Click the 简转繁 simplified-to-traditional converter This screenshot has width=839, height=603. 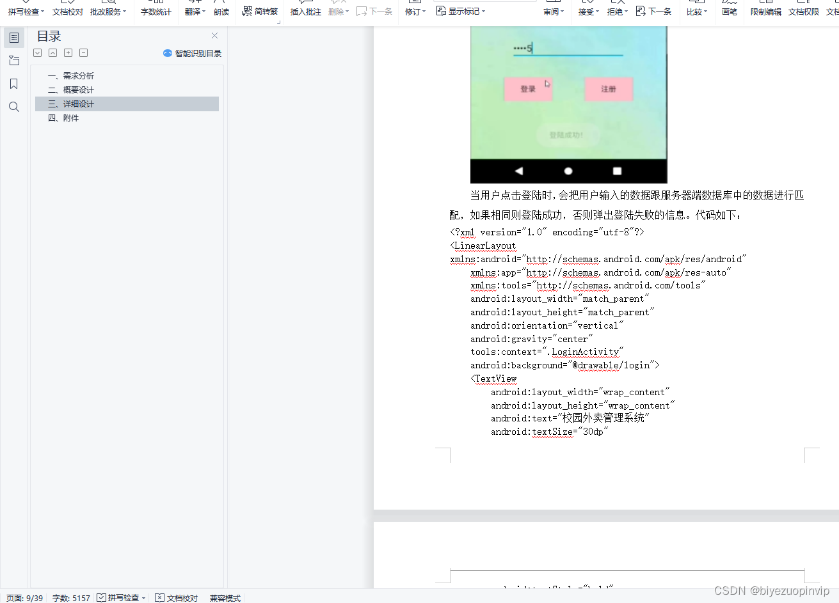click(259, 11)
